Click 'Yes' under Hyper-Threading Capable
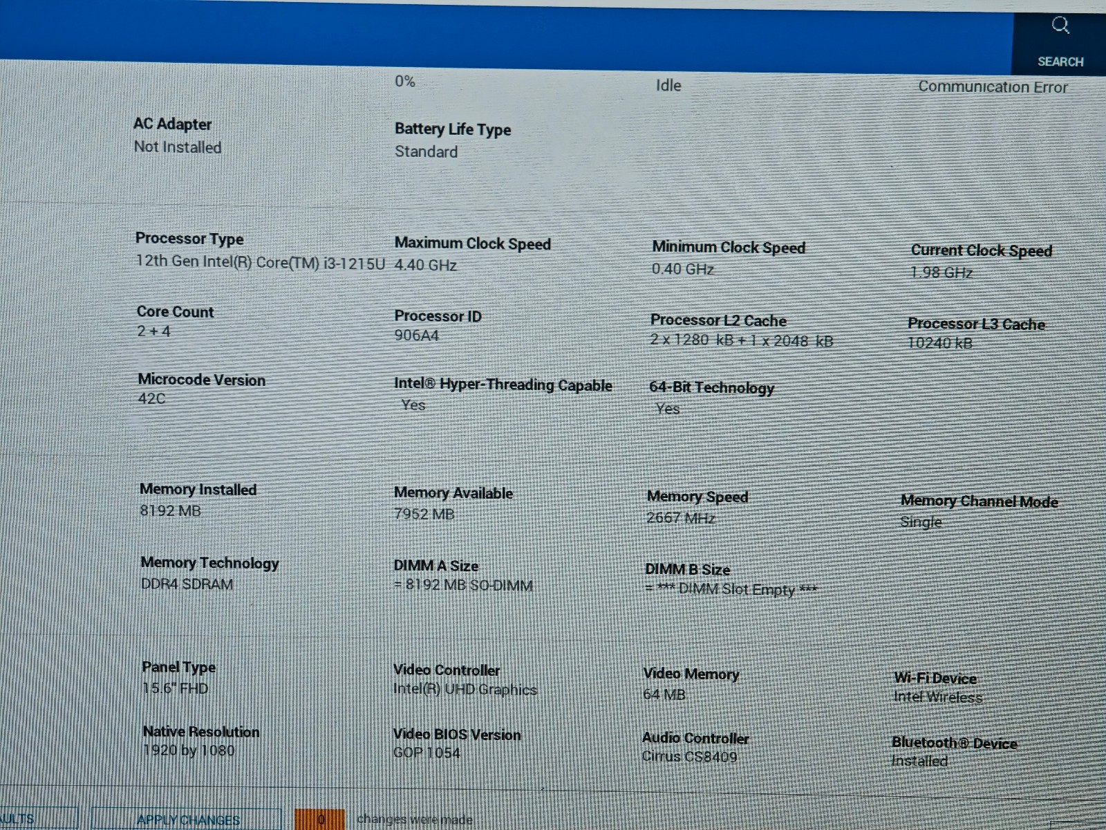The width and height of the screenshot is (1106, 830). tap(413, 405)
